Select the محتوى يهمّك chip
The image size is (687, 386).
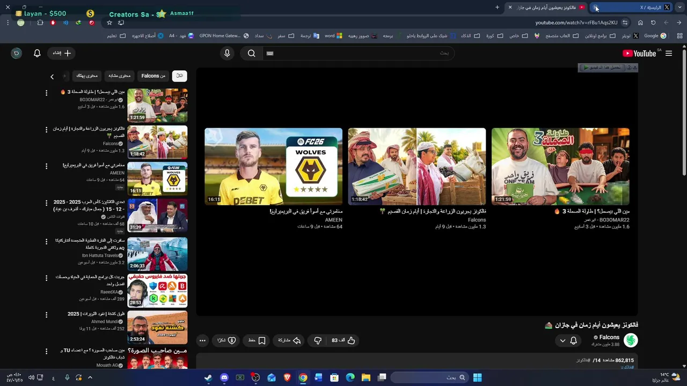87,76
